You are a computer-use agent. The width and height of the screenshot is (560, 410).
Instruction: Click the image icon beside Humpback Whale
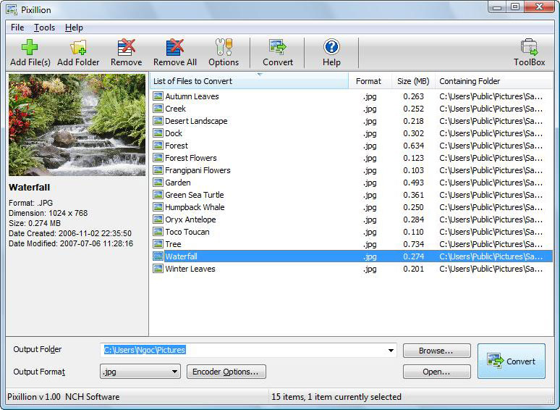click(x=158, y=207)
